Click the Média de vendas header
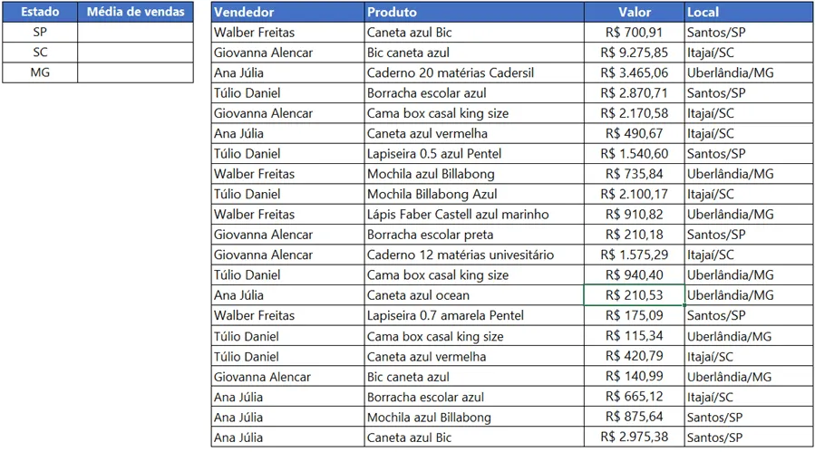815x452 pixels. click(x=135, y=12)
